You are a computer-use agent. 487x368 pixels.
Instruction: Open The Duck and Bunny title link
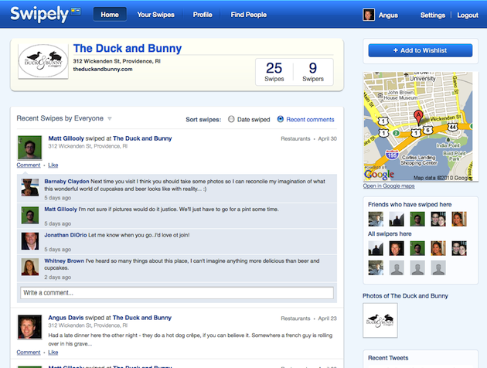pyautogui.click(x=128, y=49)
